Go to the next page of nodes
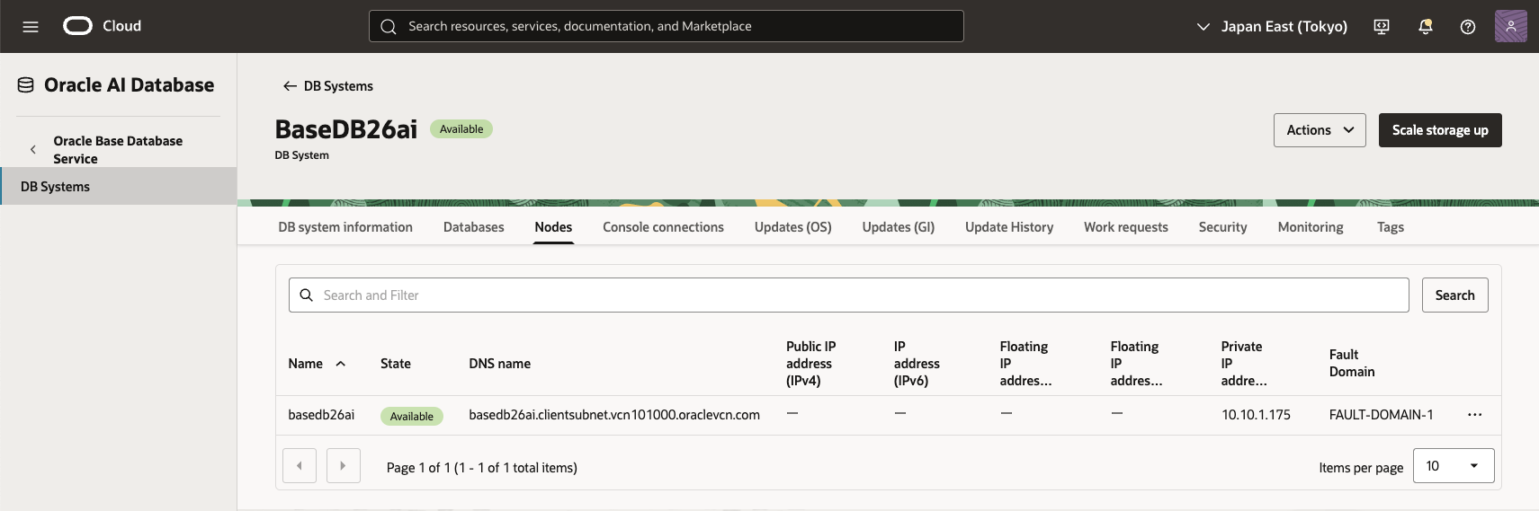1539x511 pixels. [x=343, y=466]
